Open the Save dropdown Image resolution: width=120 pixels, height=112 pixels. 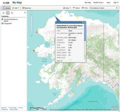(67, 8)
